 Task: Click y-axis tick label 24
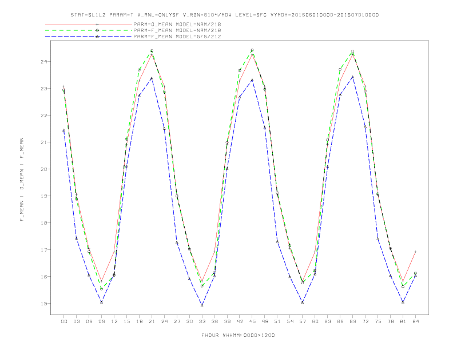[43, 62]
